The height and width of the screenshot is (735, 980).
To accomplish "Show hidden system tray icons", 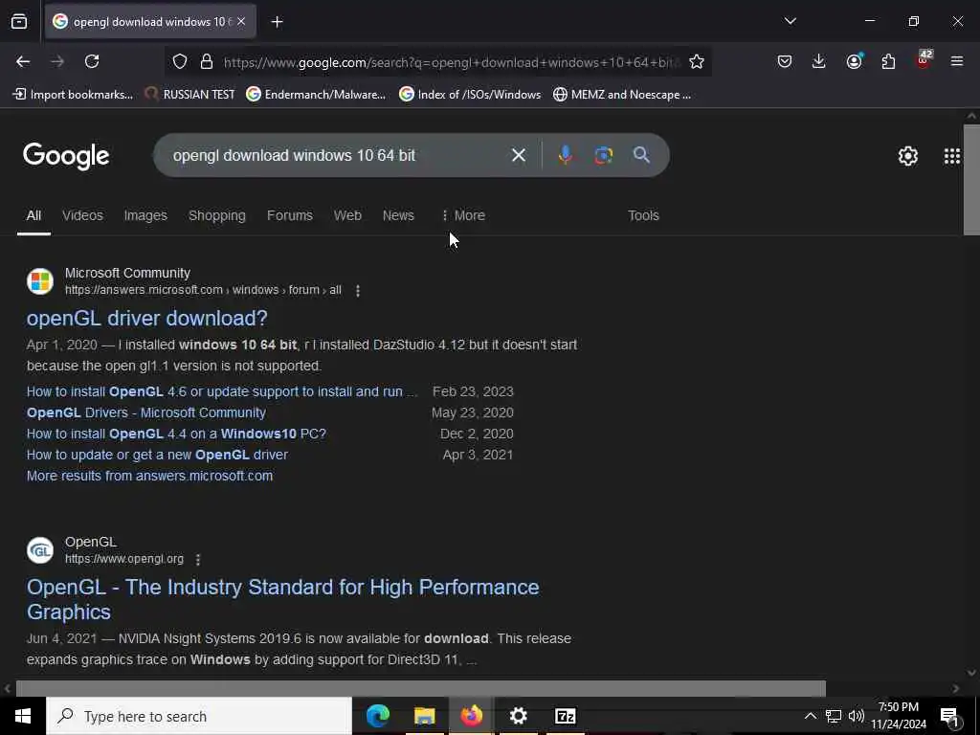I will click(x=810, y=716).
